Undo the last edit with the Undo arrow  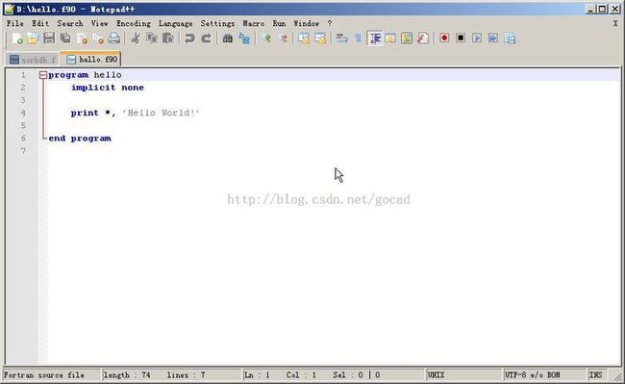189,38
